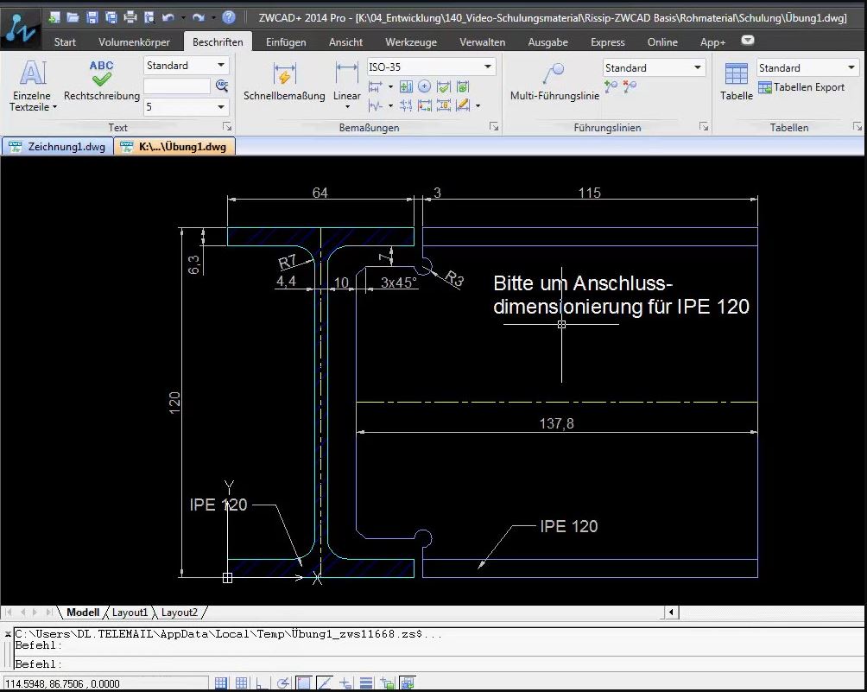Open a file with the folder icon

73,17
